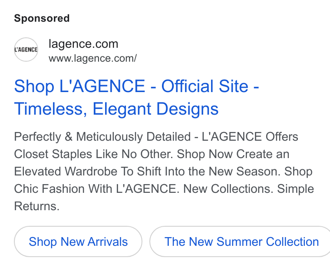Click 'Elevated Wardrobe To Shift' description line

89,172
